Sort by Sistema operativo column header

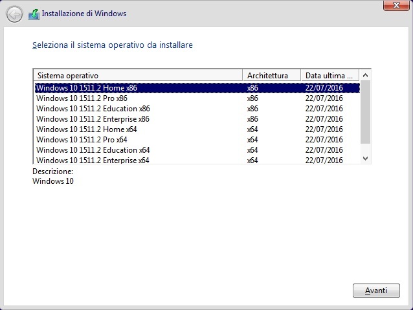(138, 76)
